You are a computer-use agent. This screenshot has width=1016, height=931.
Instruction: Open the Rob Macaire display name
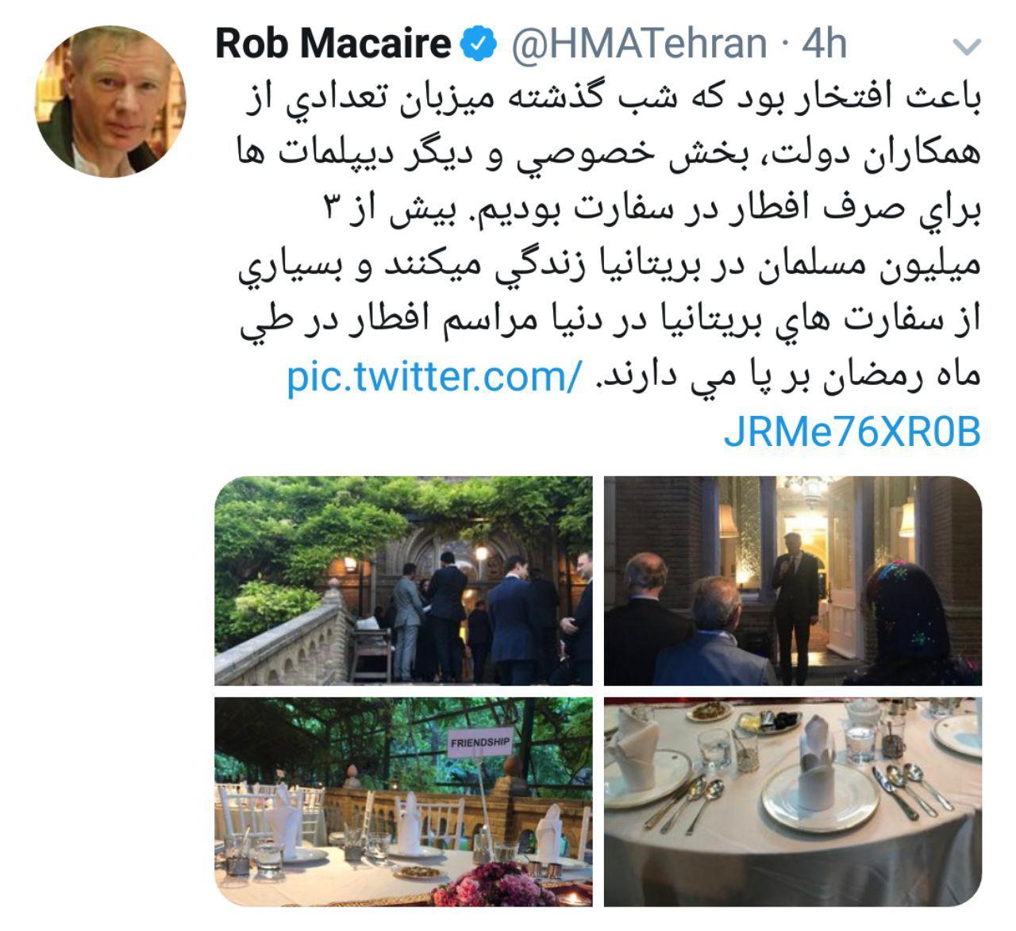click(x=333, y=44)
